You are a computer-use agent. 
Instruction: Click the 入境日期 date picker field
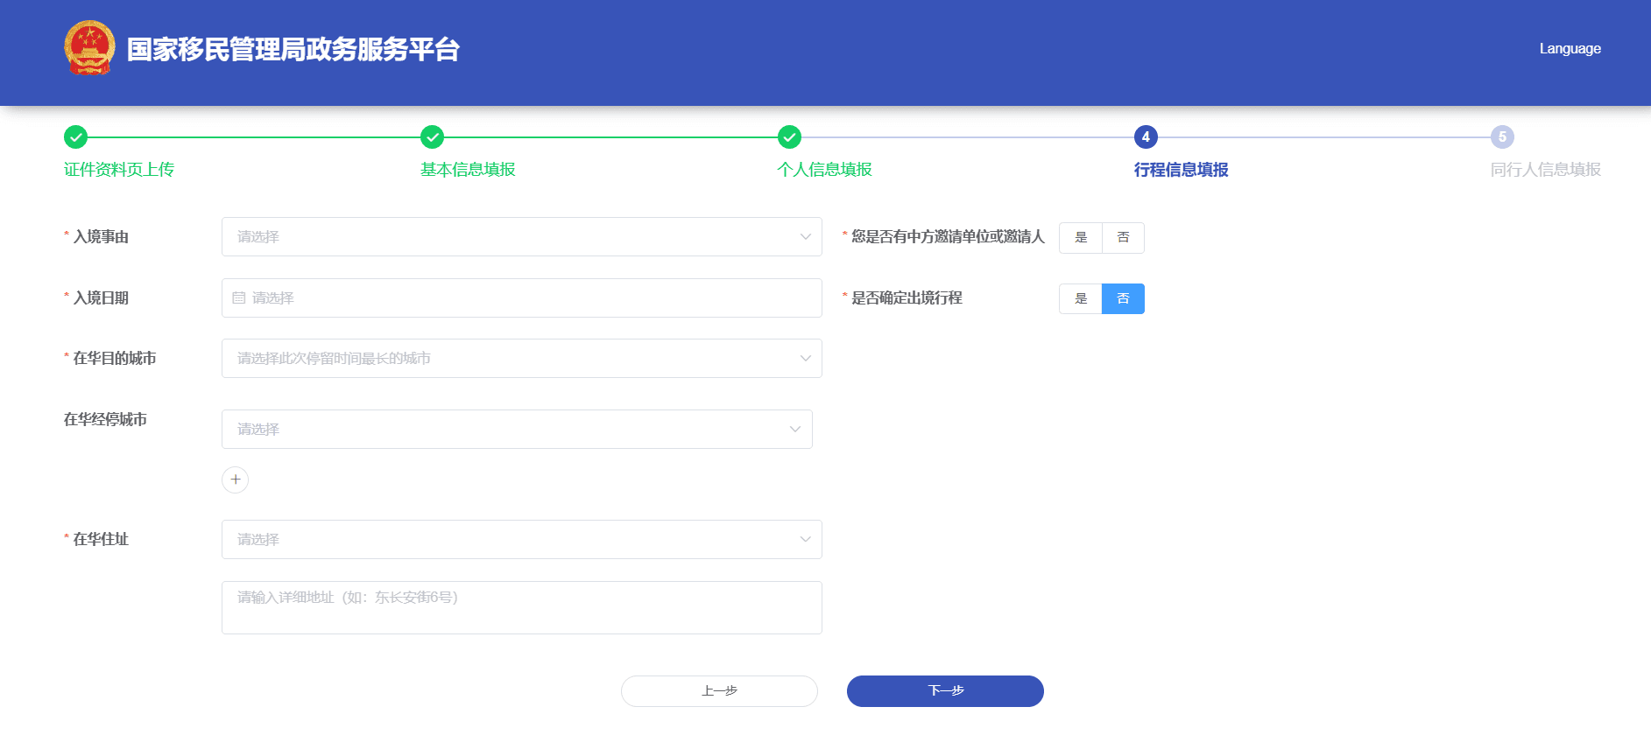522,298
